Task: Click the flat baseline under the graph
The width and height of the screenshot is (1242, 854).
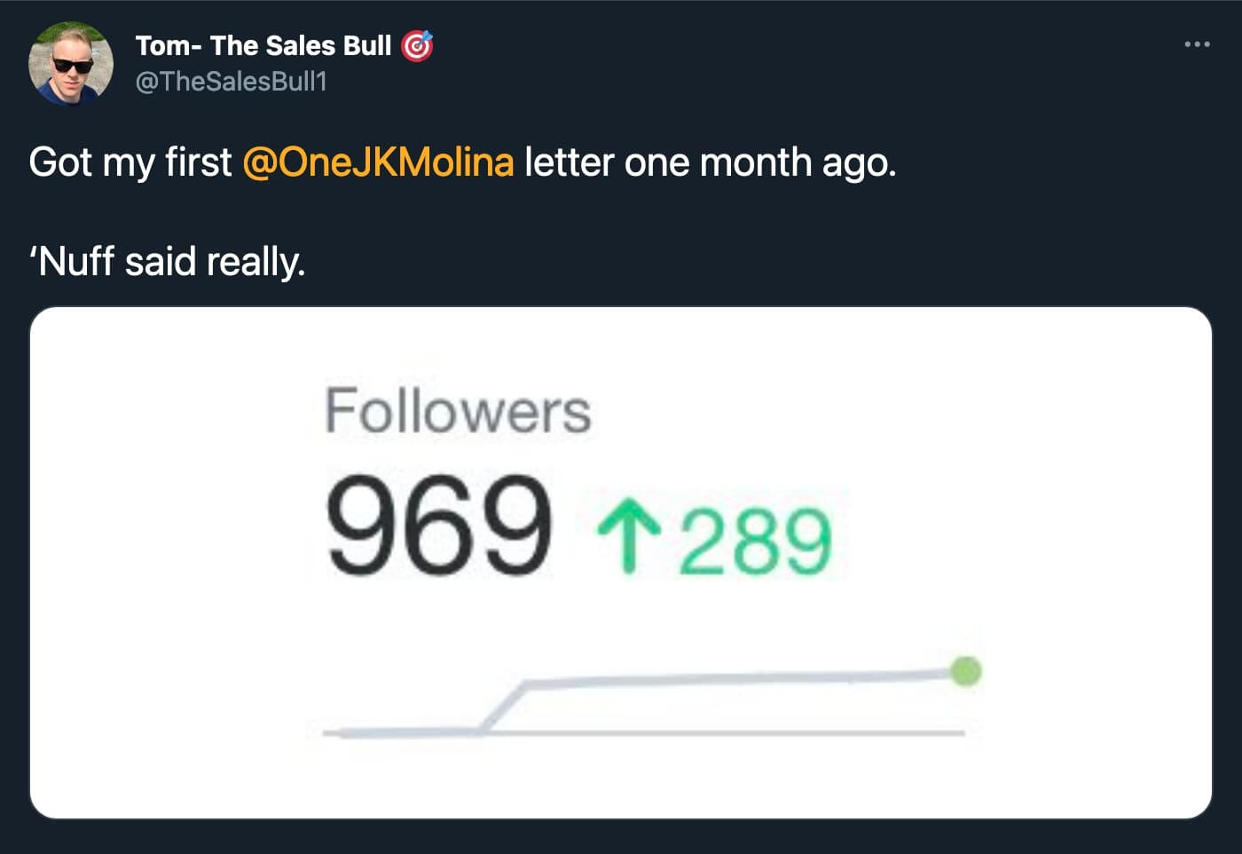Action: pos(710,733)
